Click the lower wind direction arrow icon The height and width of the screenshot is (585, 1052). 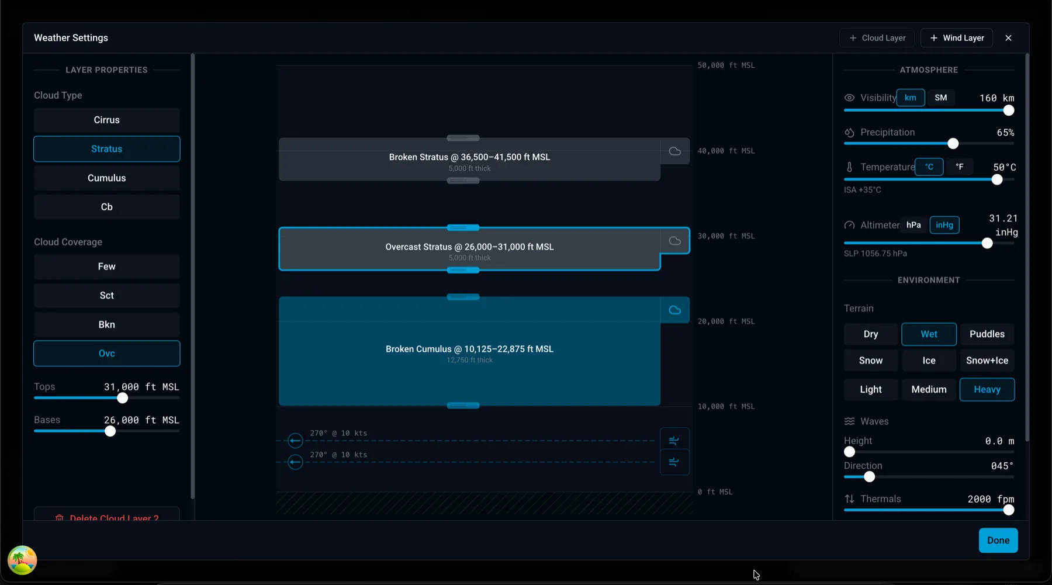click(x=295, y=462)
